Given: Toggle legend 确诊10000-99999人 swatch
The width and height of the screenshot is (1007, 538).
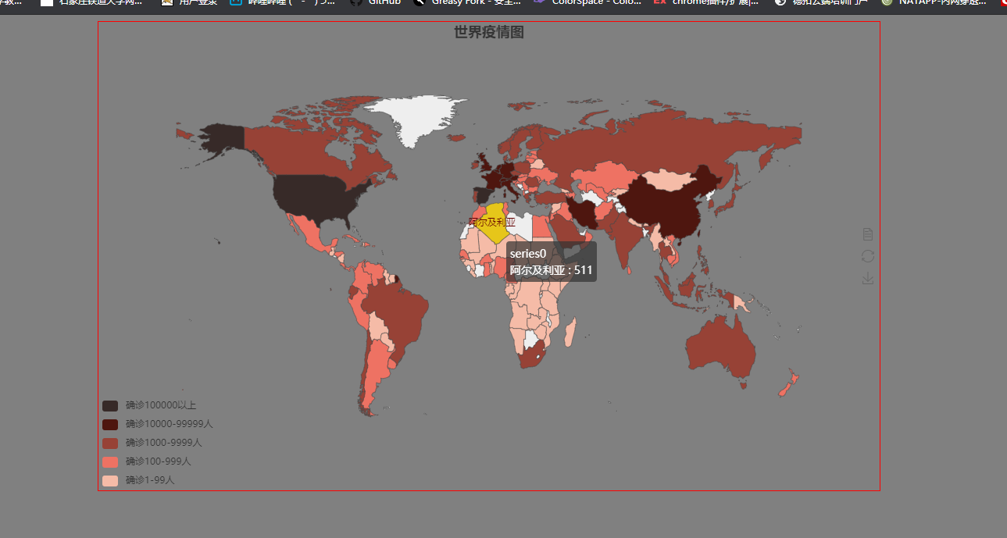Looking at the screenshot, I should click(110, 424).
